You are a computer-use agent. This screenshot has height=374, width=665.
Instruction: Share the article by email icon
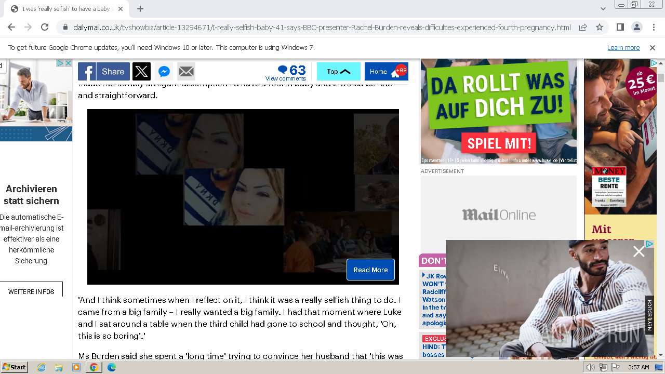[x=186, y=72]
